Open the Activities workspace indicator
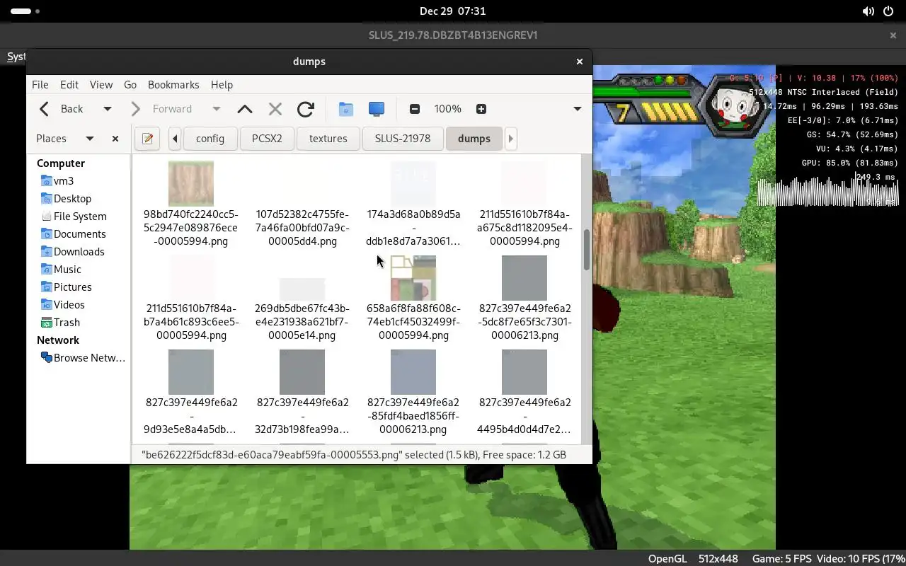The image size is (906, 566). point(25,11)
